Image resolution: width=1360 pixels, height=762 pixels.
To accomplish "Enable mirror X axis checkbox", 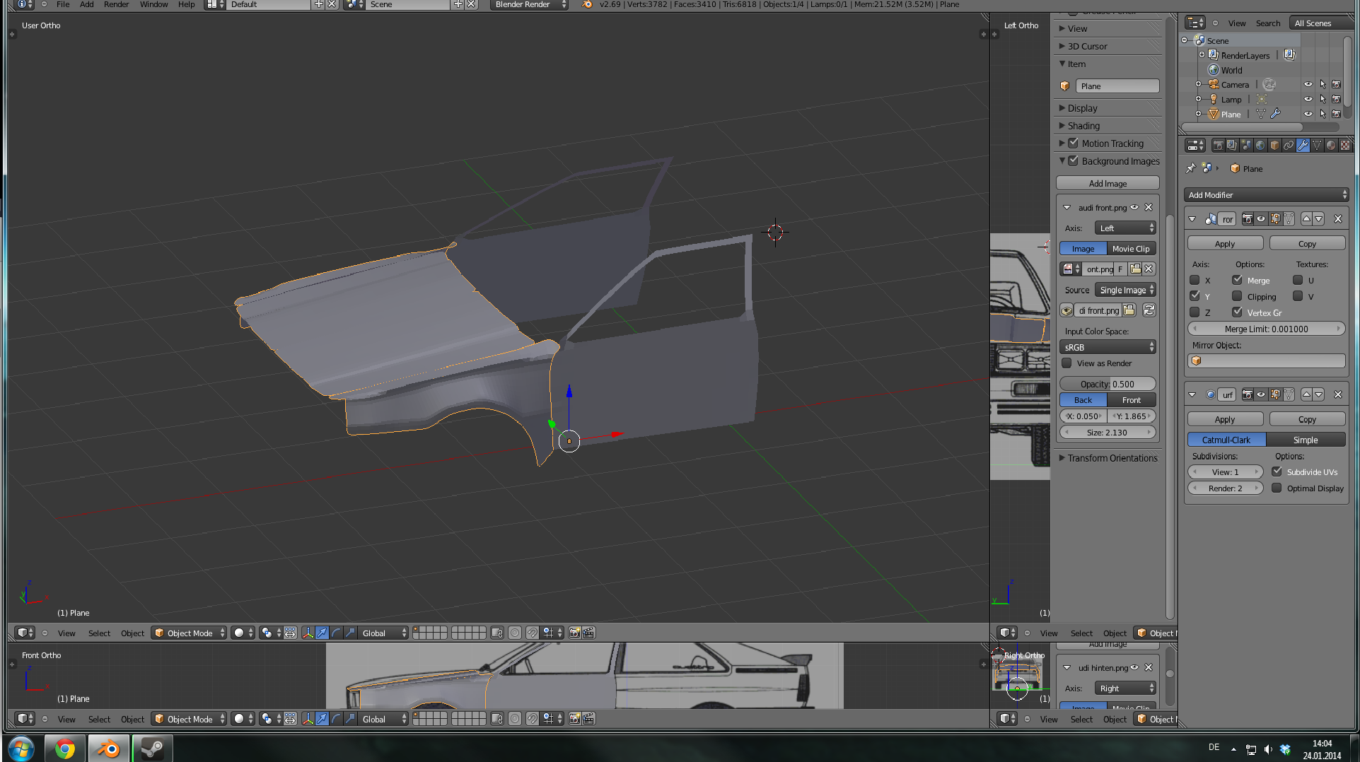I will coord(1195,280).
